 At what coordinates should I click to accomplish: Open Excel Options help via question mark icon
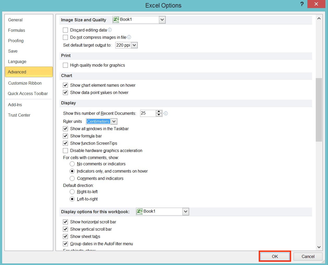click(302, 4)
